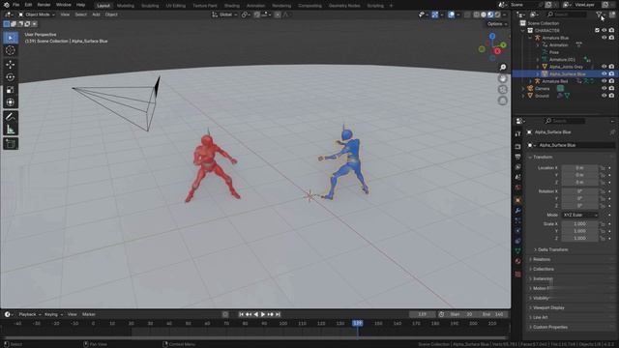Select the Rotate tool
The image size is (619, 348).
click(11, 77)
